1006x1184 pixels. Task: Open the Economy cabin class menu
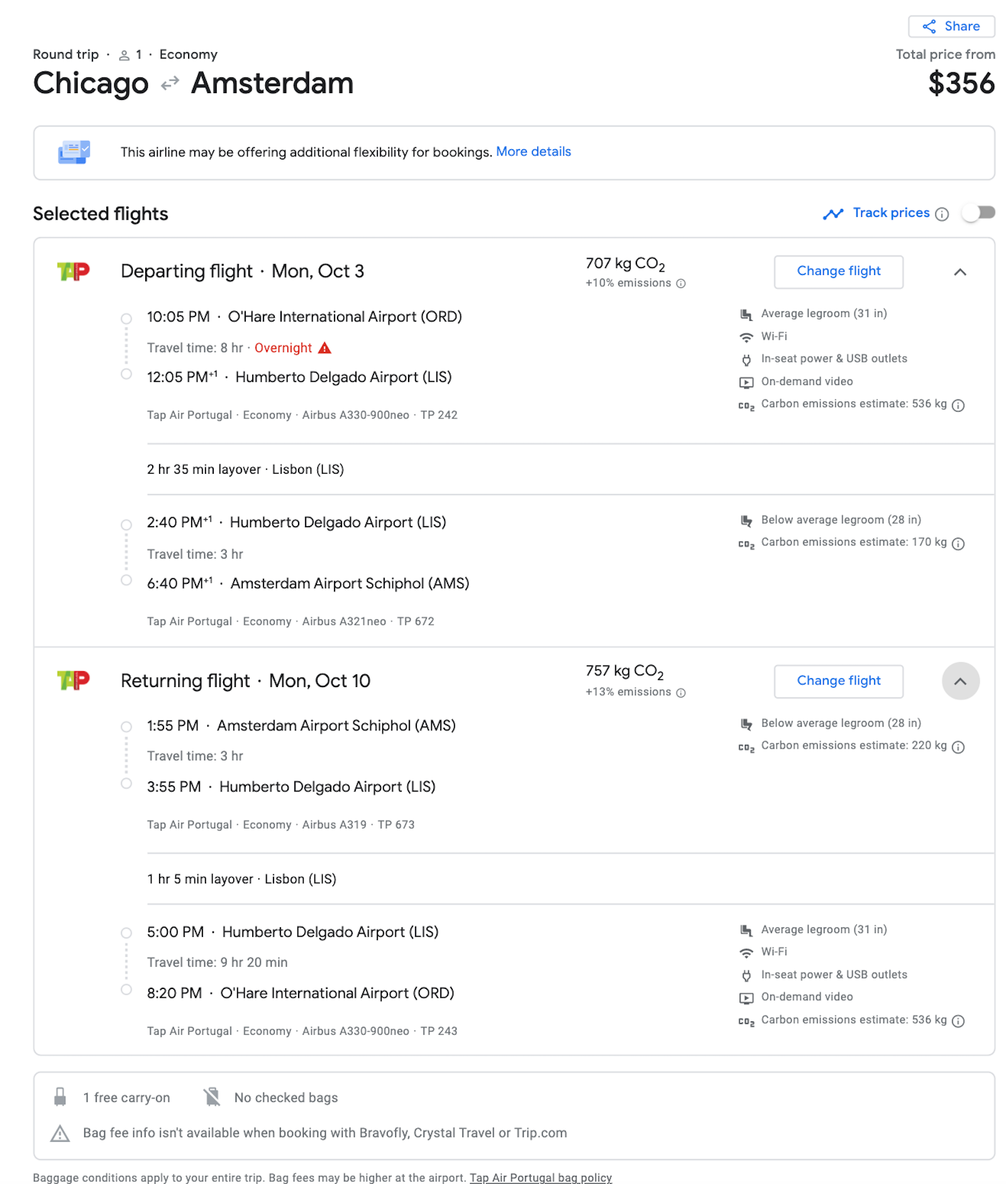tap(188, 54)
